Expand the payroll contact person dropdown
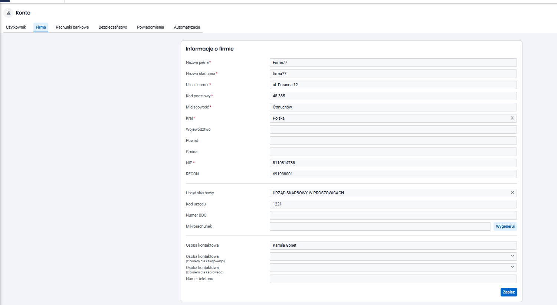The height and width of the screenshot is (305, 557). [512, 267]
